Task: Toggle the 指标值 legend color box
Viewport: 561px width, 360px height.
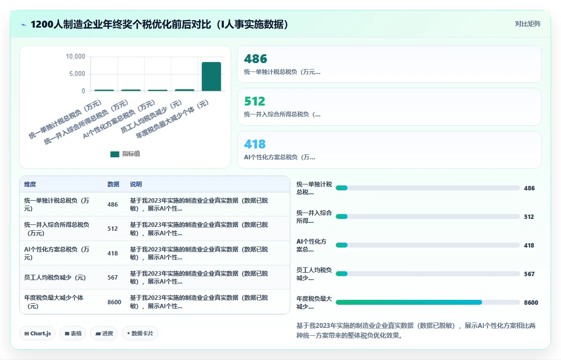Action: [x=115, y=154]
